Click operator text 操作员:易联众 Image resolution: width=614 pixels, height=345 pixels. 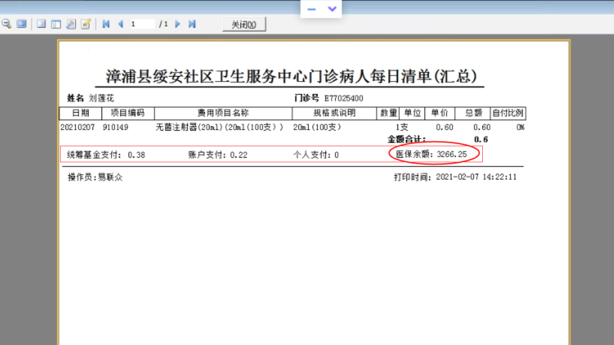(95, 177)
